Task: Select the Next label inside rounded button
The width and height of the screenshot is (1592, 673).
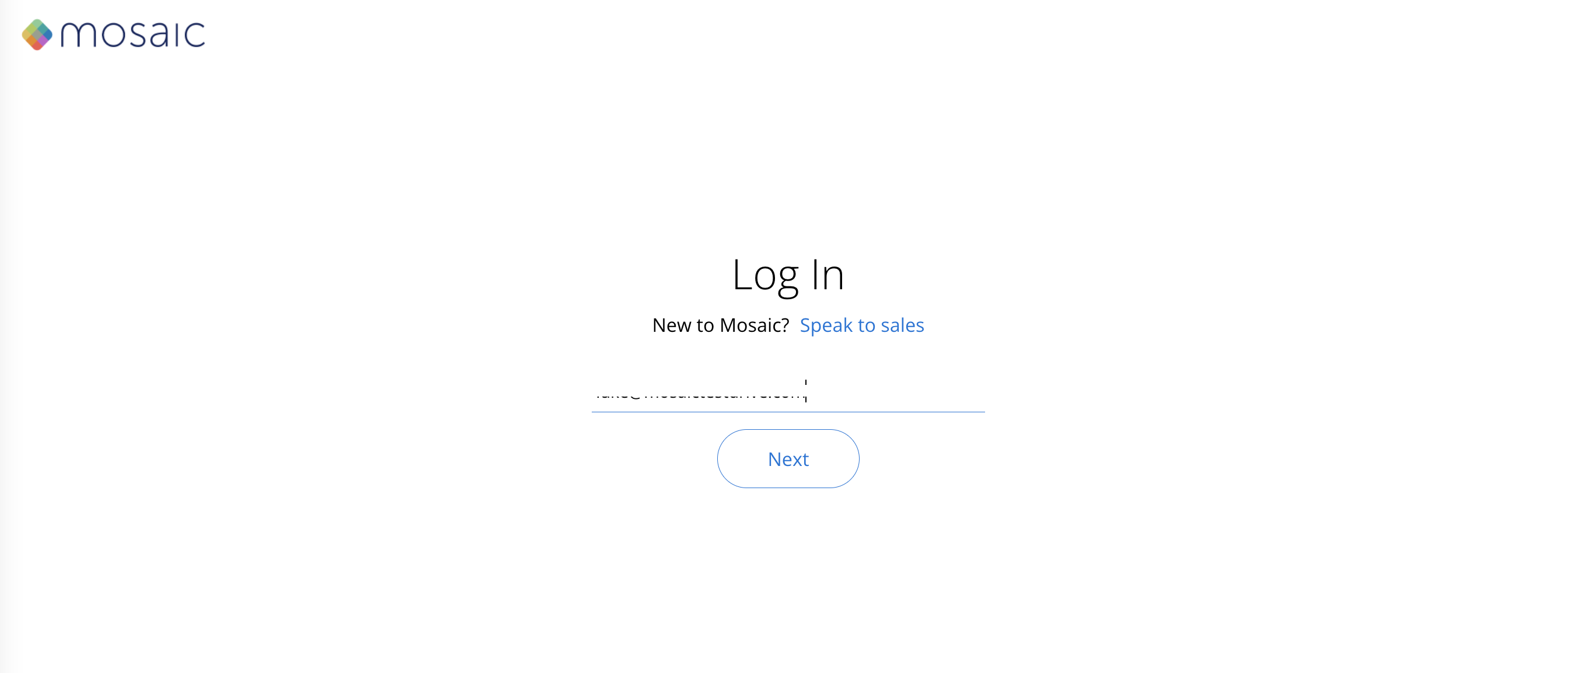Action: [788, 460]
